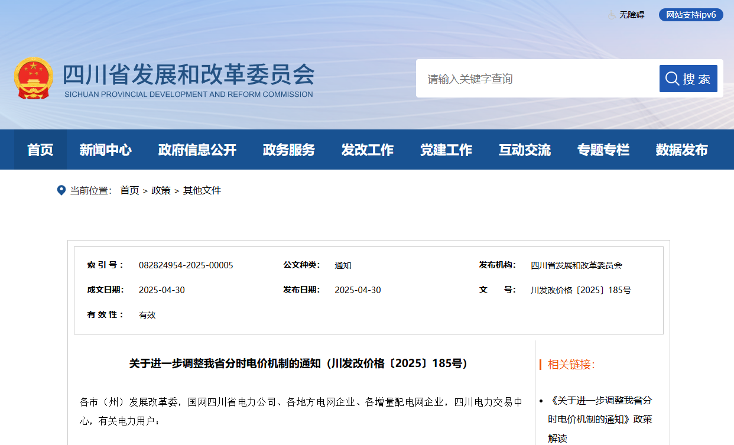Select the 专题专栏 menu item
This screenshot has height=445, width=734.
(603, 150)
